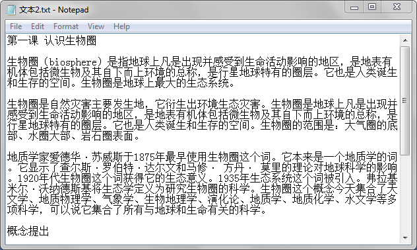Screen dimensions: 417x250
Task: Open the Edit menu
Action: tap(38, 26)
